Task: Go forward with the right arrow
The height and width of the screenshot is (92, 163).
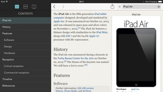Action: click(x=63, y=7)
